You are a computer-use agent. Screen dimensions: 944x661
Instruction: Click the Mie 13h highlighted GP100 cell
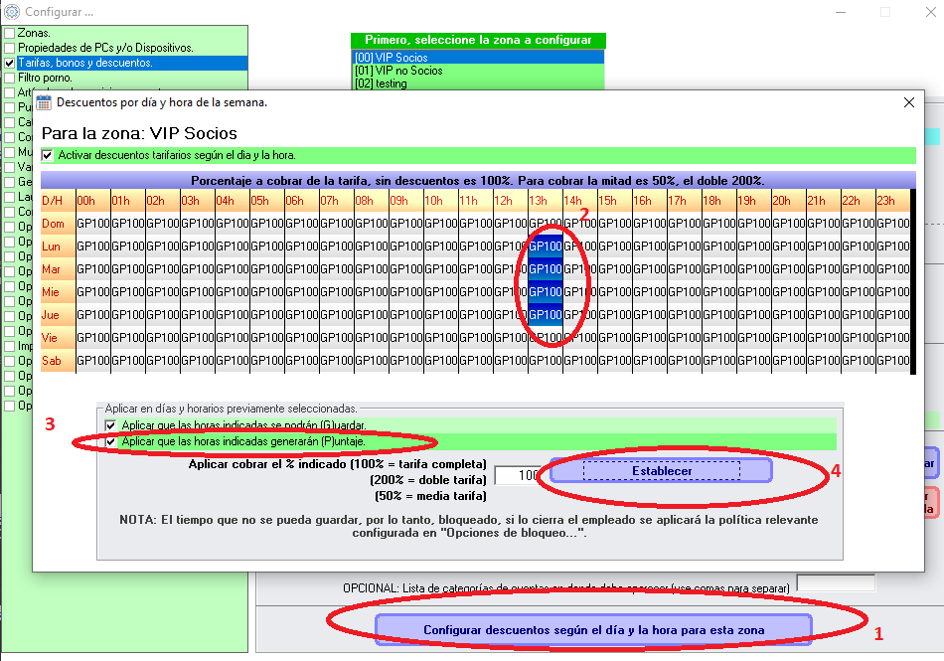coord(546,292)
